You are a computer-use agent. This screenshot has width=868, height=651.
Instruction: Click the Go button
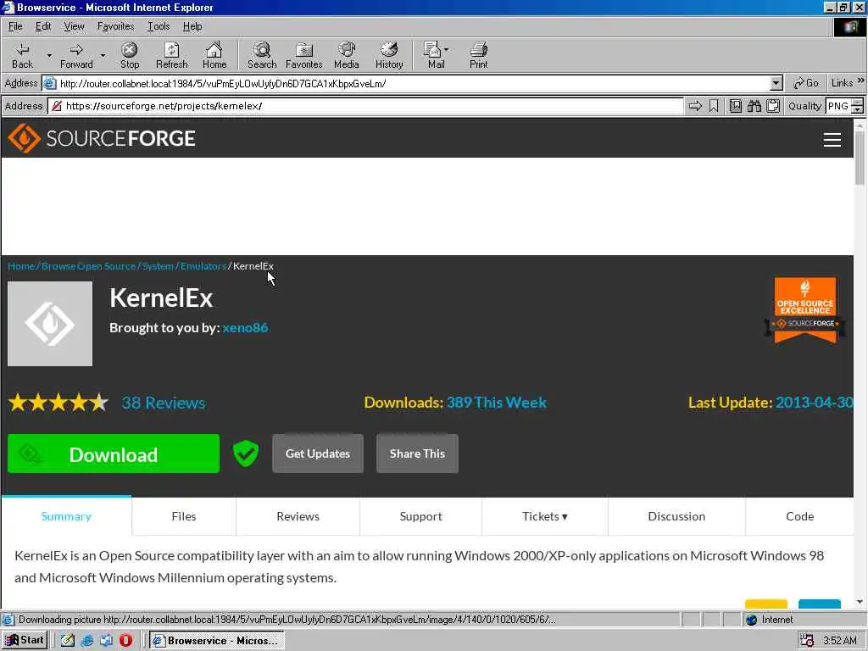[x=806, y=84]
